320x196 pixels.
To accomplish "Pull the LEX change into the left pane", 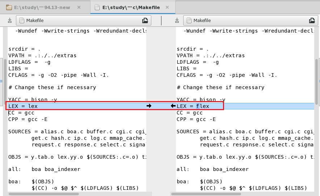I will click(x=173, y=106).
